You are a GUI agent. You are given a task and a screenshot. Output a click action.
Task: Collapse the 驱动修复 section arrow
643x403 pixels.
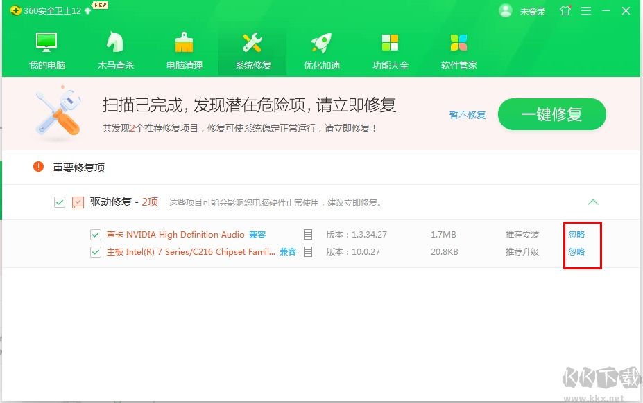point(593,202)
